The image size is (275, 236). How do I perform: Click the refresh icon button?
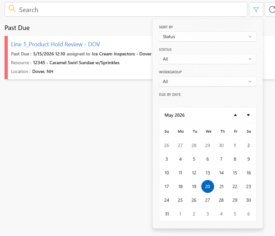[x=271, y=9]
